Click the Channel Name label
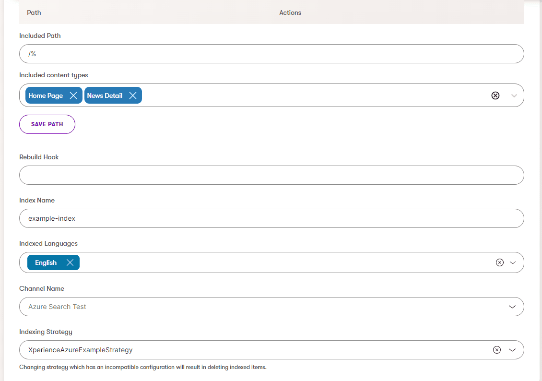 click(42, 288)
